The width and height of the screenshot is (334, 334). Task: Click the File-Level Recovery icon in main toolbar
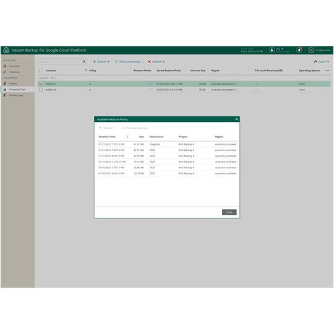tap(116, 62)
